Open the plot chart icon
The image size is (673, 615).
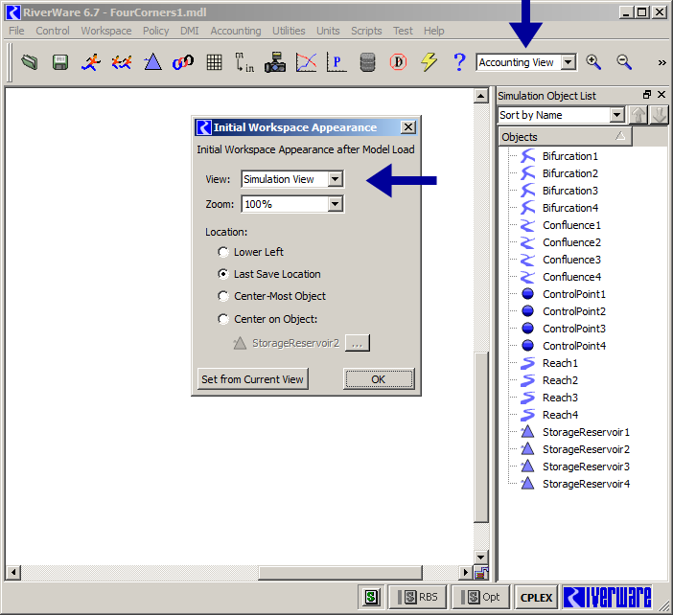(306, 62)
